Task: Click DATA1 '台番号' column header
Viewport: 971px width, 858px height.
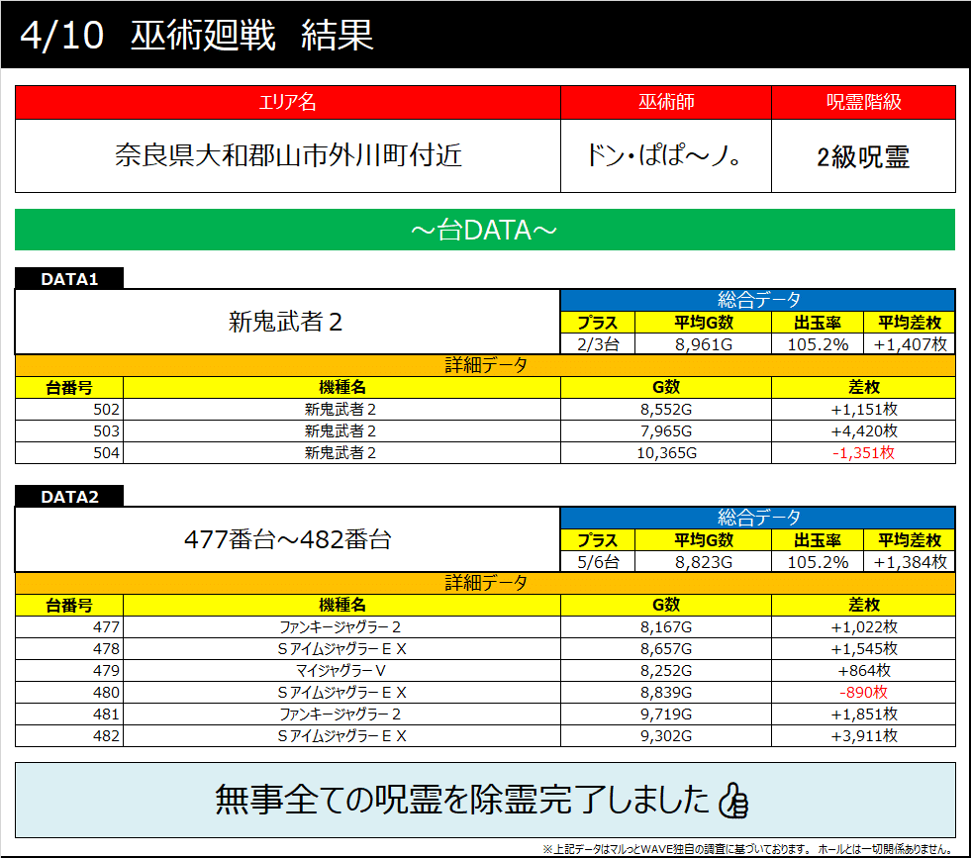Action: [69, 388]
